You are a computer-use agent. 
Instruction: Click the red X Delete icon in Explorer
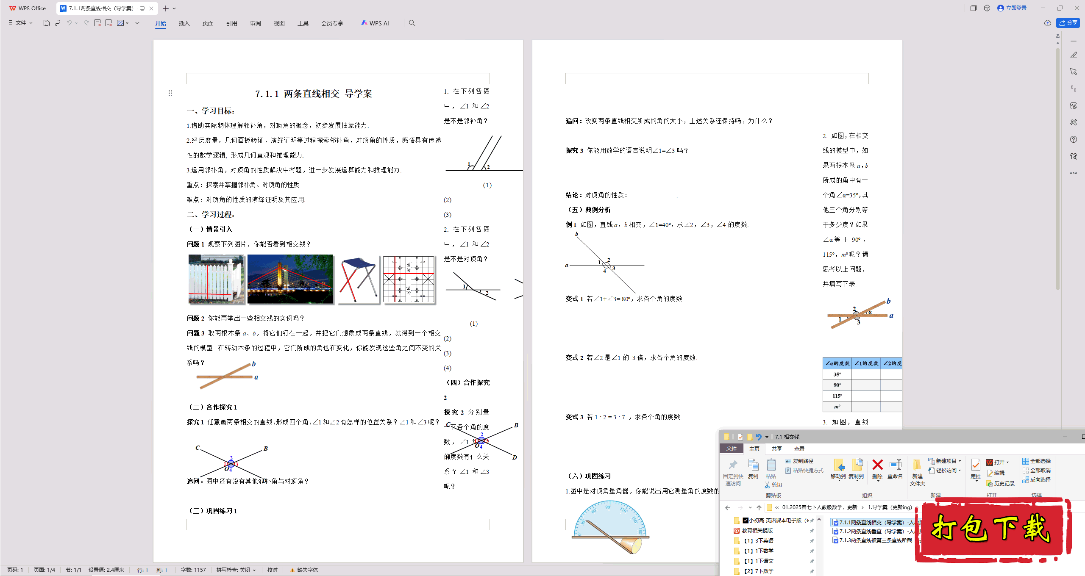878,465
